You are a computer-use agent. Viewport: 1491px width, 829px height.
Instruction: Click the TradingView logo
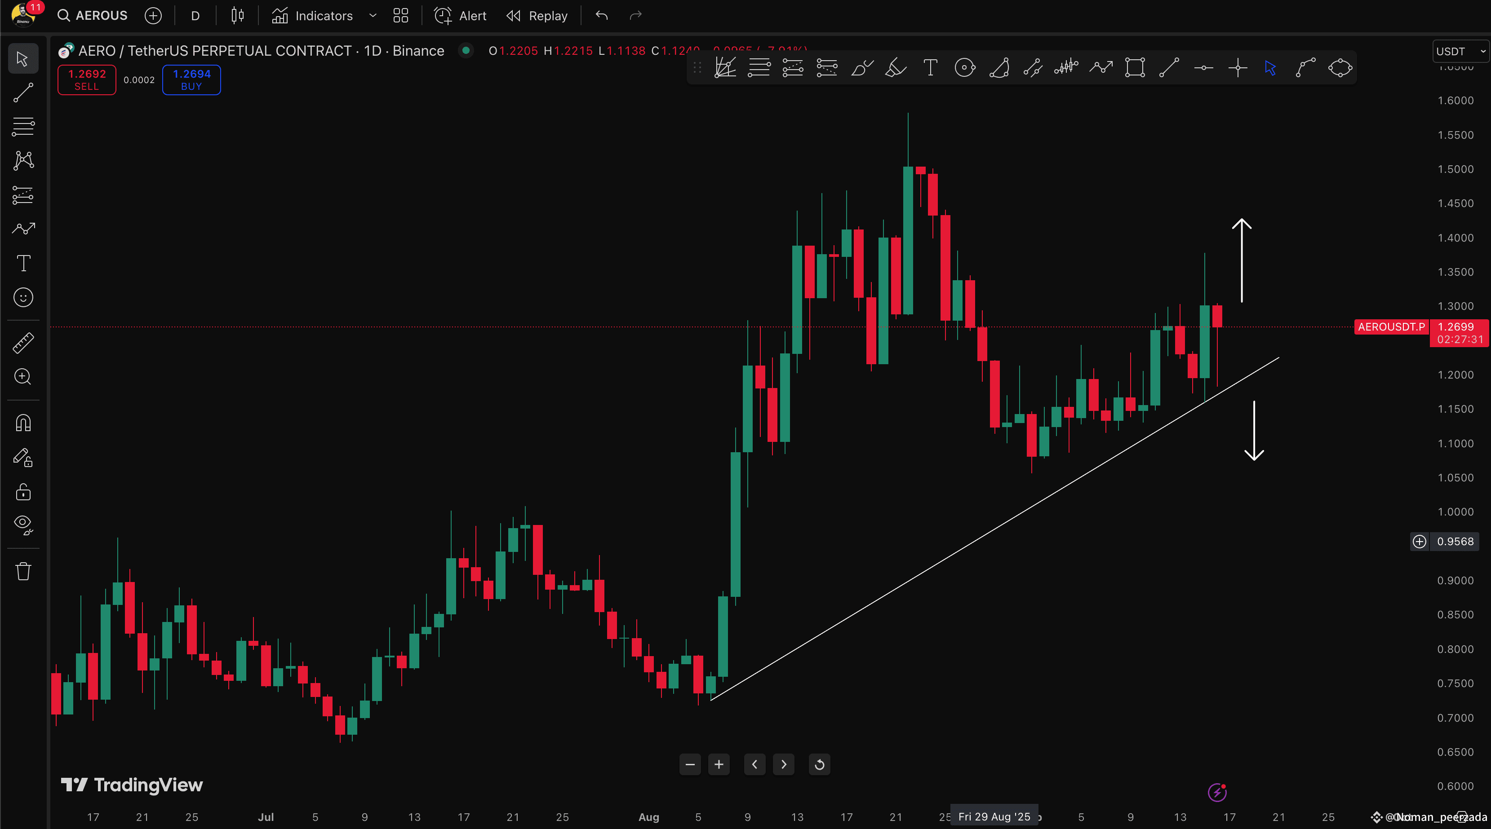(x=132, y=785)
